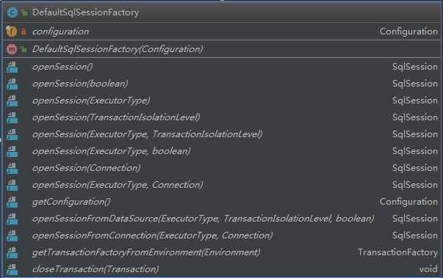Click the icon beside openSession(ExecutorType, boolean)

pyautogui.click(x=12, y=152)
